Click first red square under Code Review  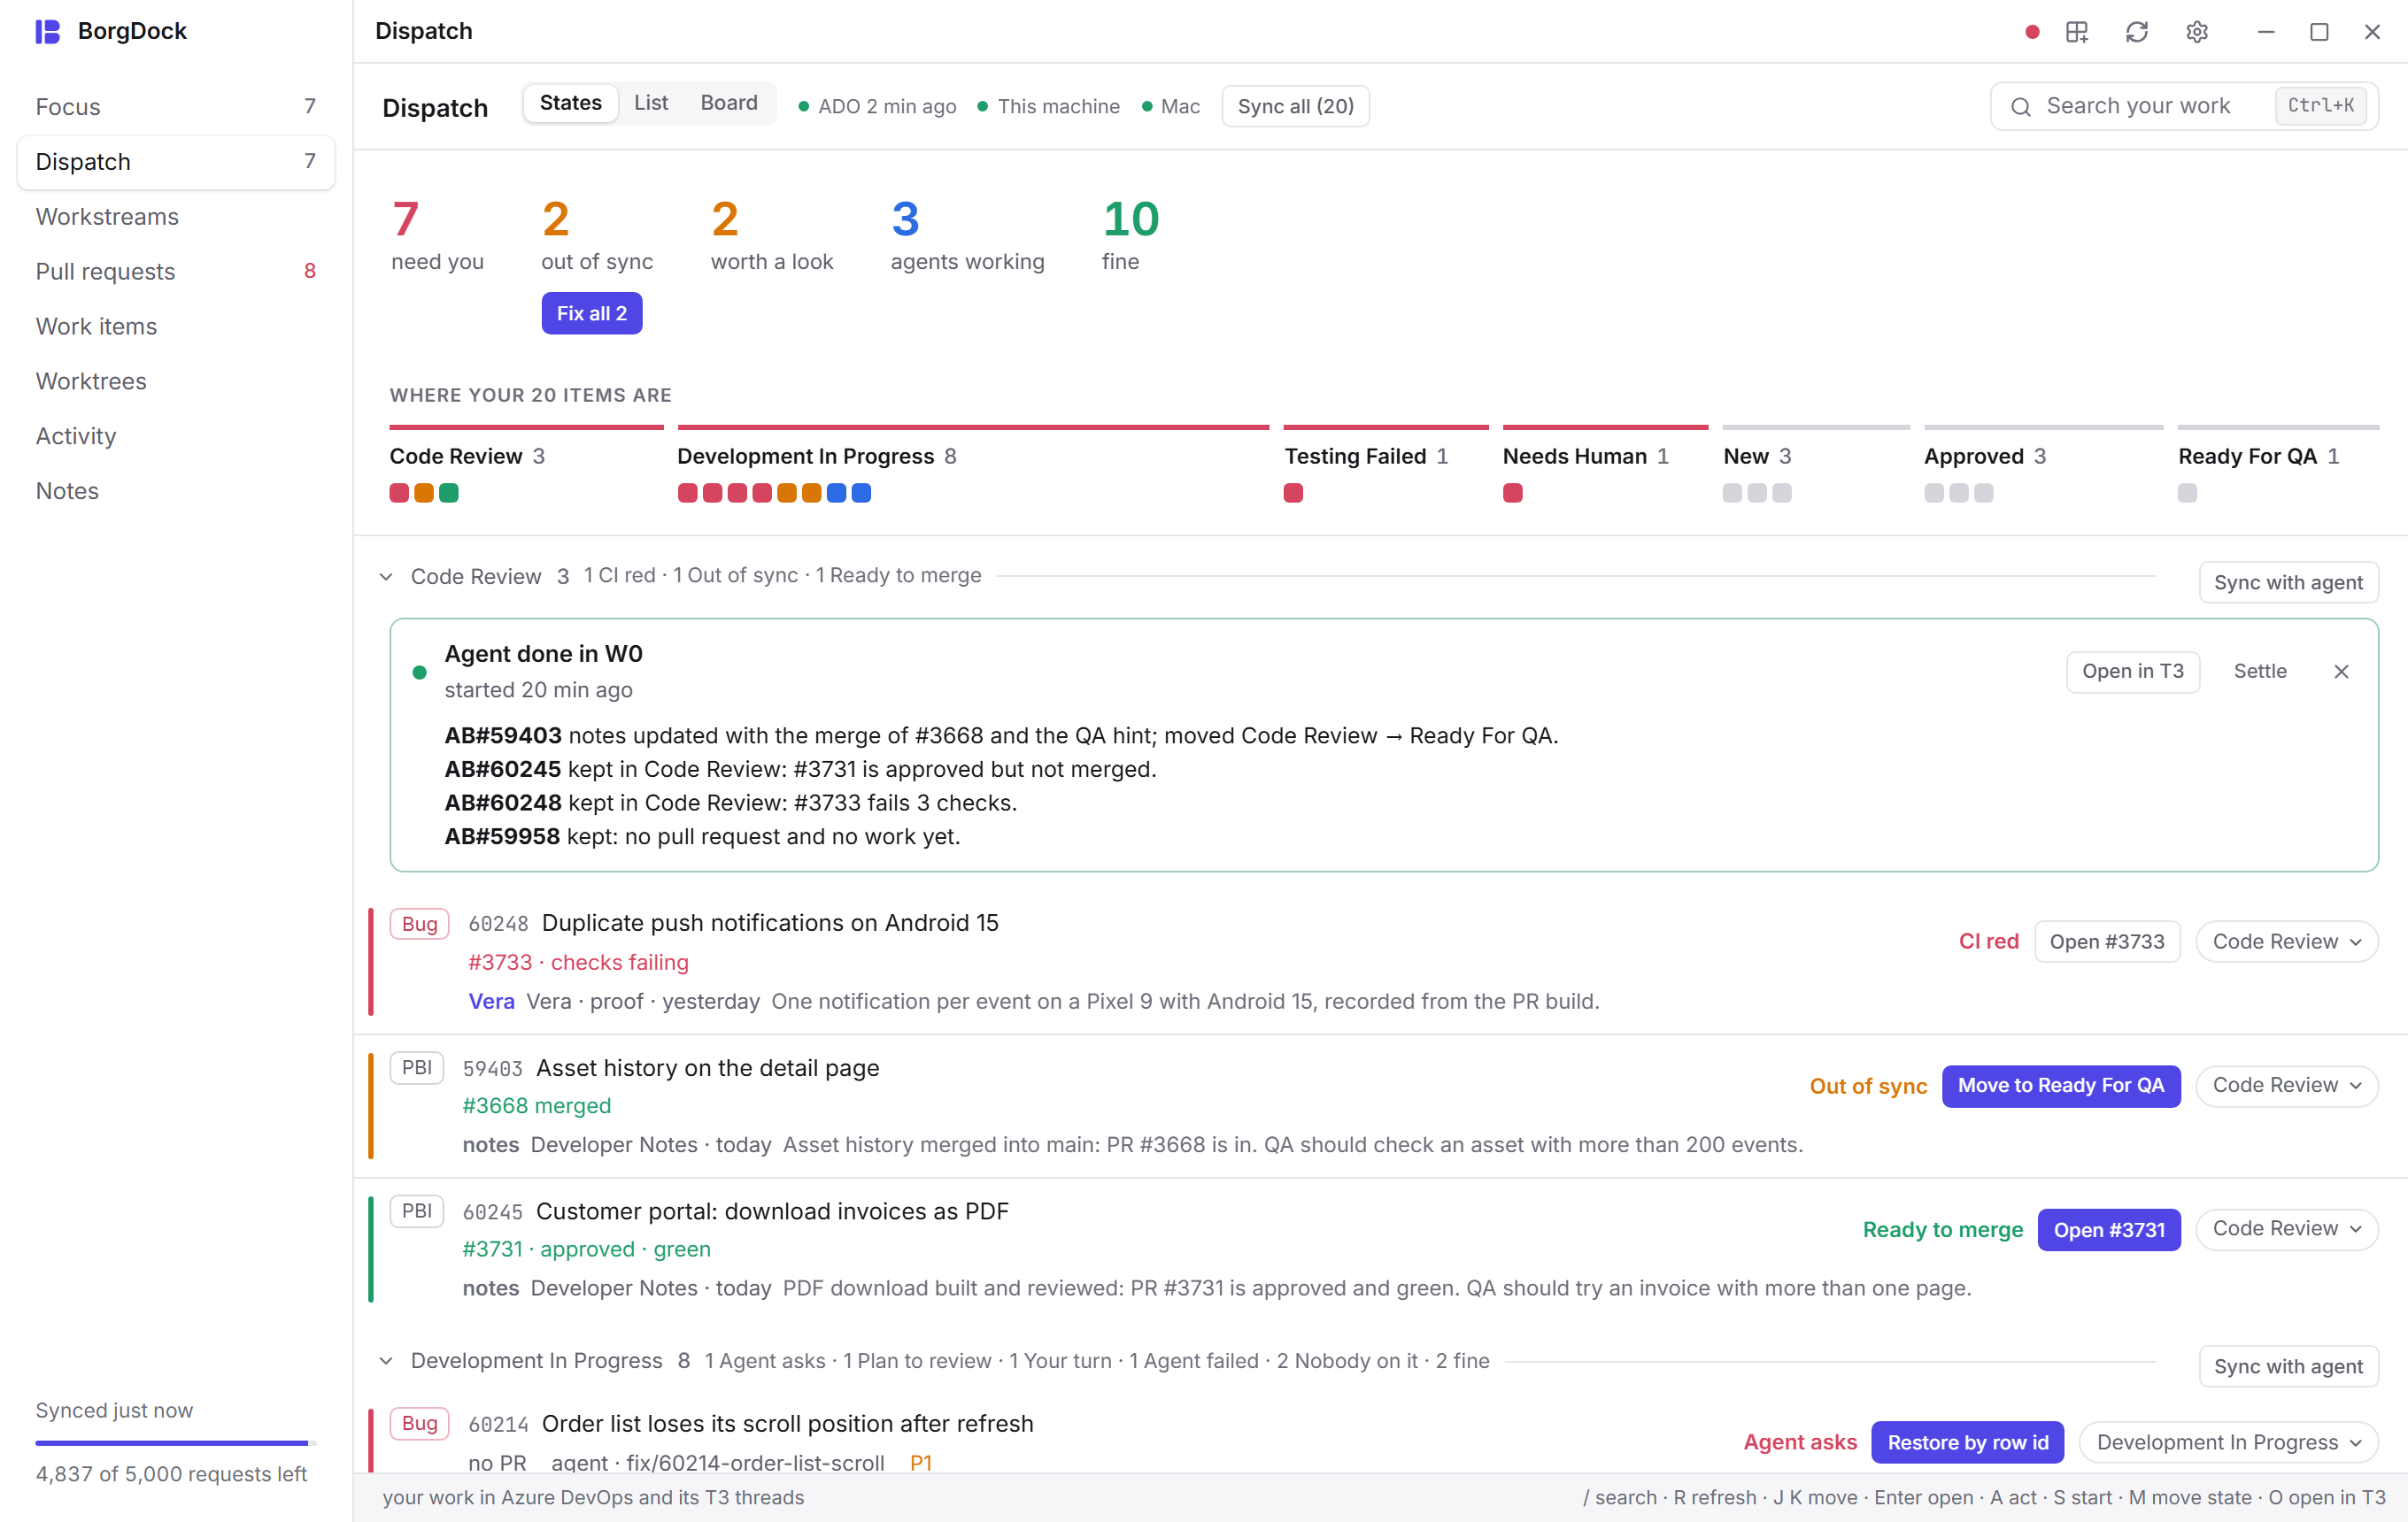click(x=399, y=493)
